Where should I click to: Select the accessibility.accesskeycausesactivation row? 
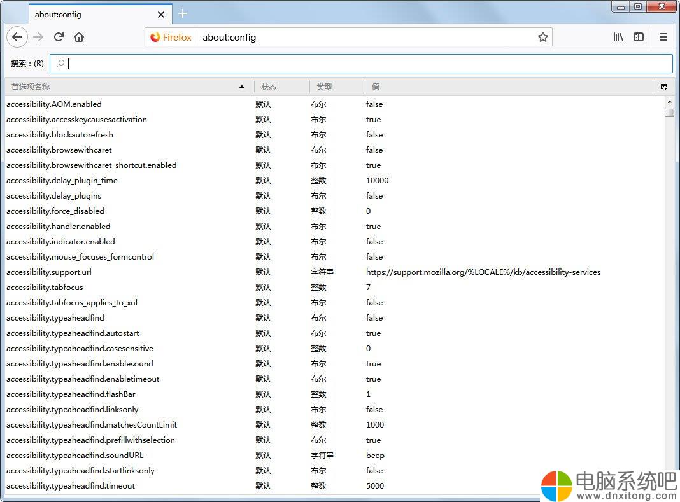point(334,119)
